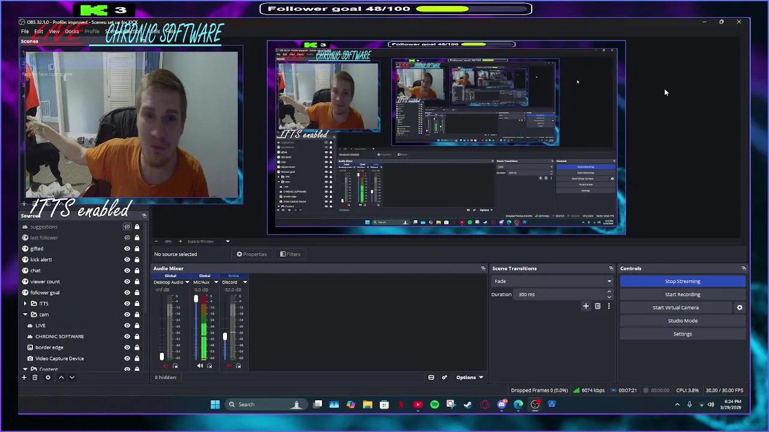Hide the Video Capture Device source
The image size is (769, 432).
pos(127,358)
